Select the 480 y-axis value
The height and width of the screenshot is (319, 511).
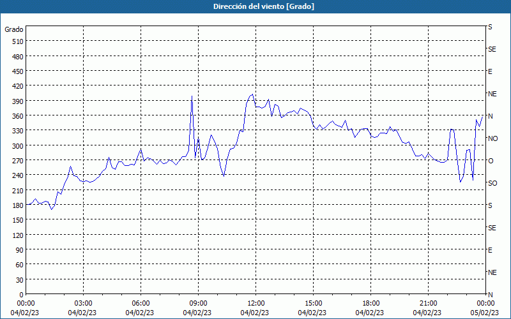[18, 57]
